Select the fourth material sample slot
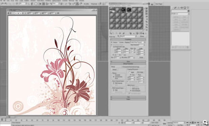This screenshot has width=209, height=126. 129,10
